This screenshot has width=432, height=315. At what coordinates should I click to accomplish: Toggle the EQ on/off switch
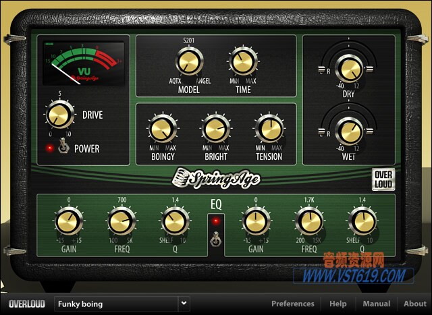point(215,237)
